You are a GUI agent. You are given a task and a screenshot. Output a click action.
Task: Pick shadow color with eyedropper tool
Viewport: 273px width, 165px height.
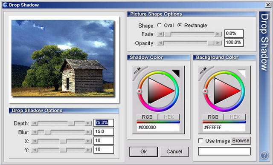tap(137, 71)
